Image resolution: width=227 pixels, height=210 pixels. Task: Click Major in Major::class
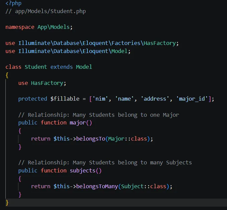click(x=116, y=139)
